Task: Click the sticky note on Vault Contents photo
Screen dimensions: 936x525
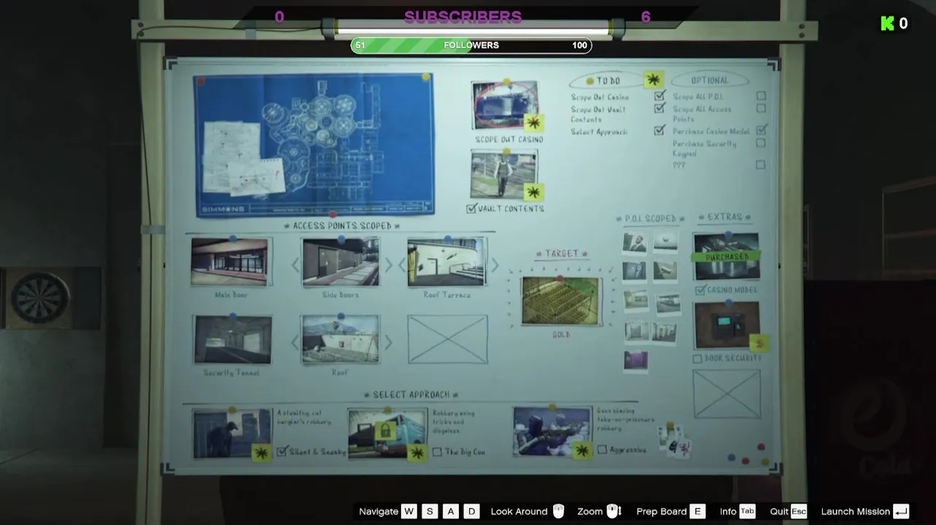Action: (x=534, y=192)
